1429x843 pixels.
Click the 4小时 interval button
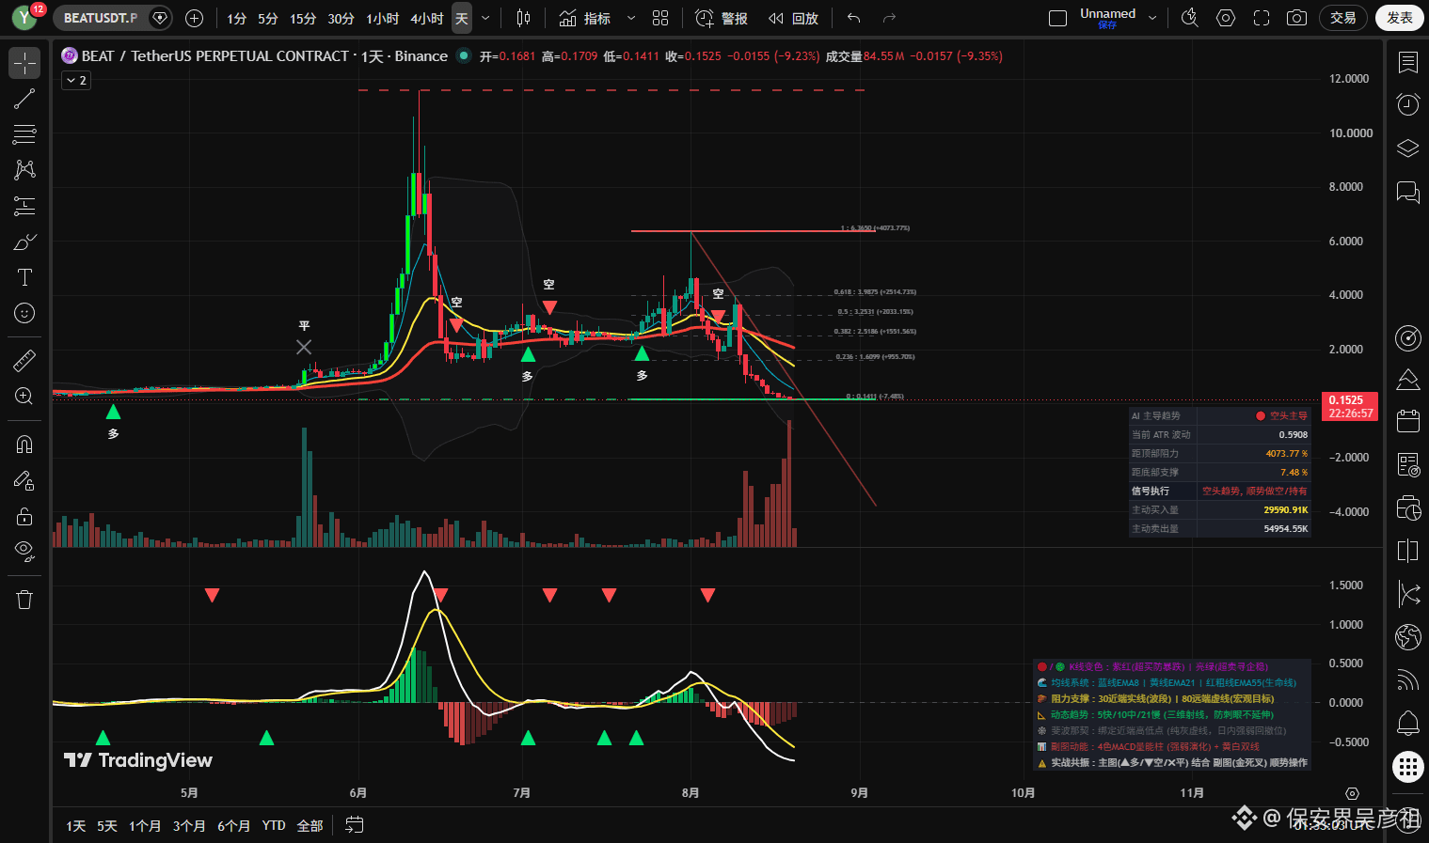(427, 18)
